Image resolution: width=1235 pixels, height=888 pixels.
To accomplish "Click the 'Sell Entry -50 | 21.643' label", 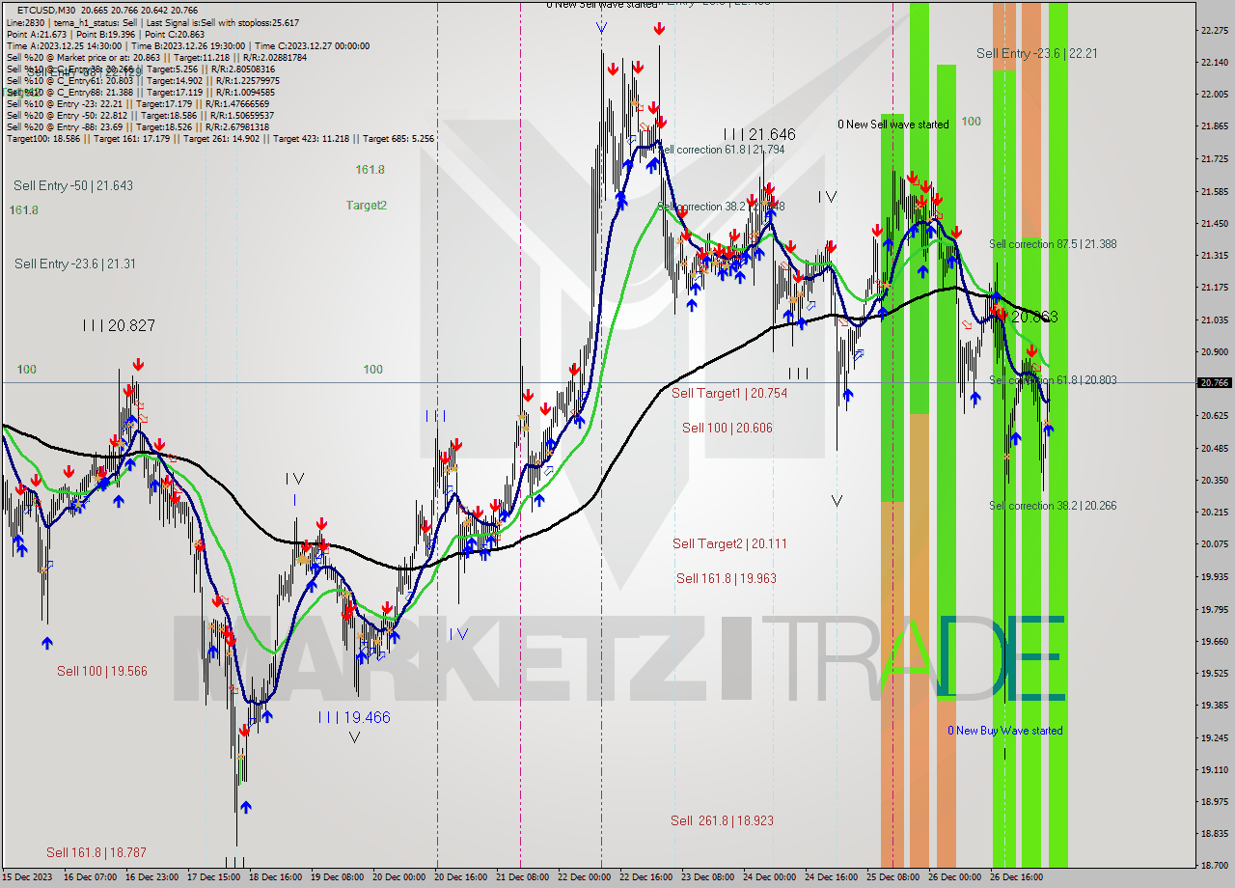I will pyautogui.click(x=73, y=185).
